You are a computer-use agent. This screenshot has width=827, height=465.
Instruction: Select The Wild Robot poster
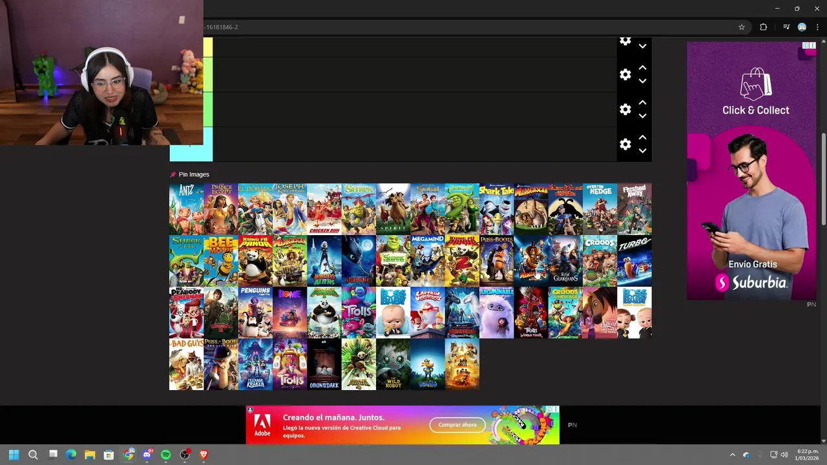pyautogui.click(x=393, y=364)
